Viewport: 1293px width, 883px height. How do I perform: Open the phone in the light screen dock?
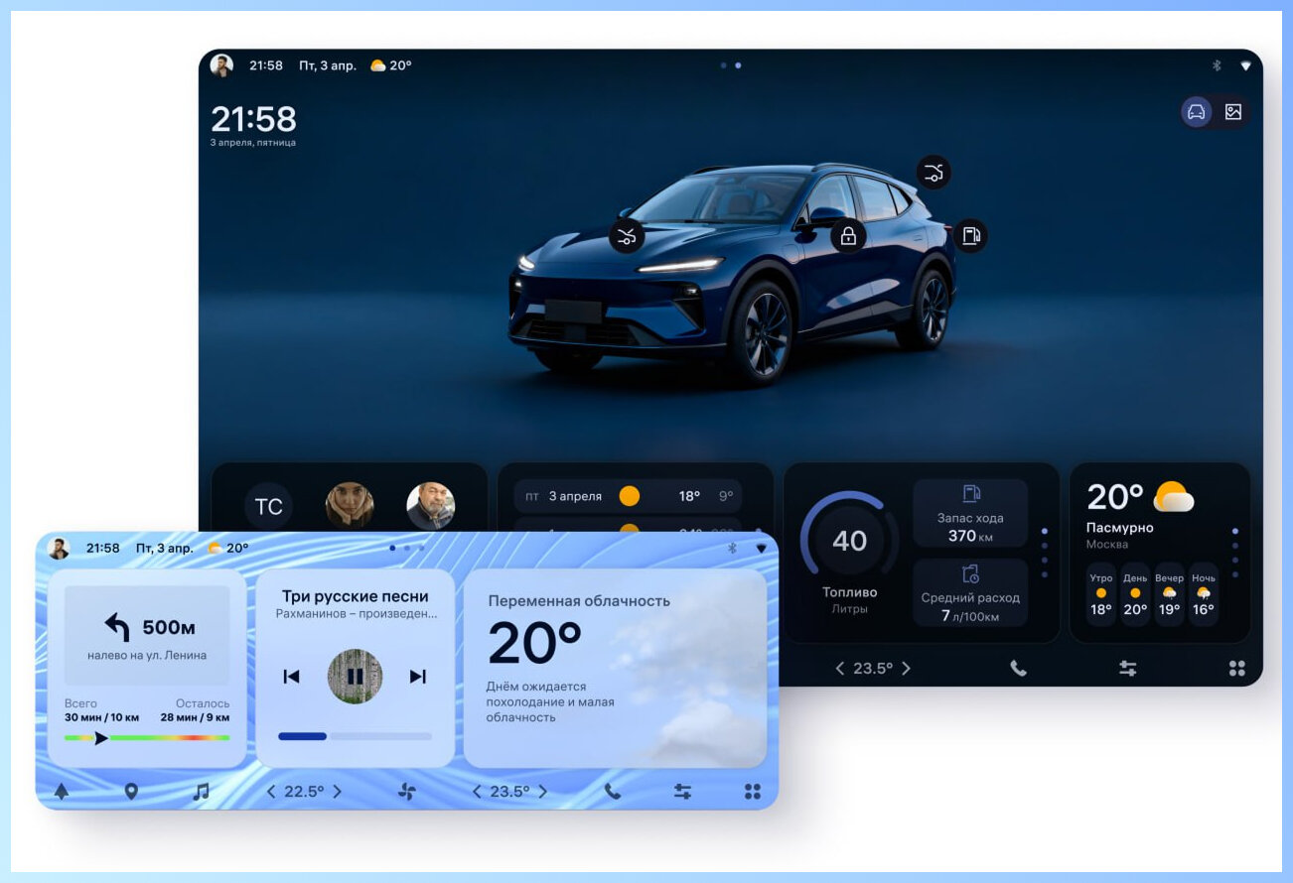point(613,792)
